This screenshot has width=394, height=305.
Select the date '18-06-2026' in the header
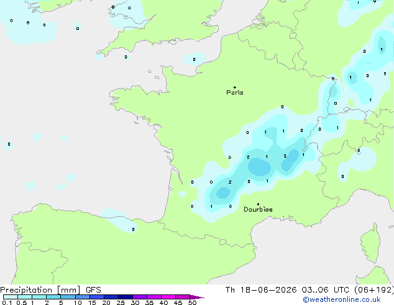tap(268, 290)
